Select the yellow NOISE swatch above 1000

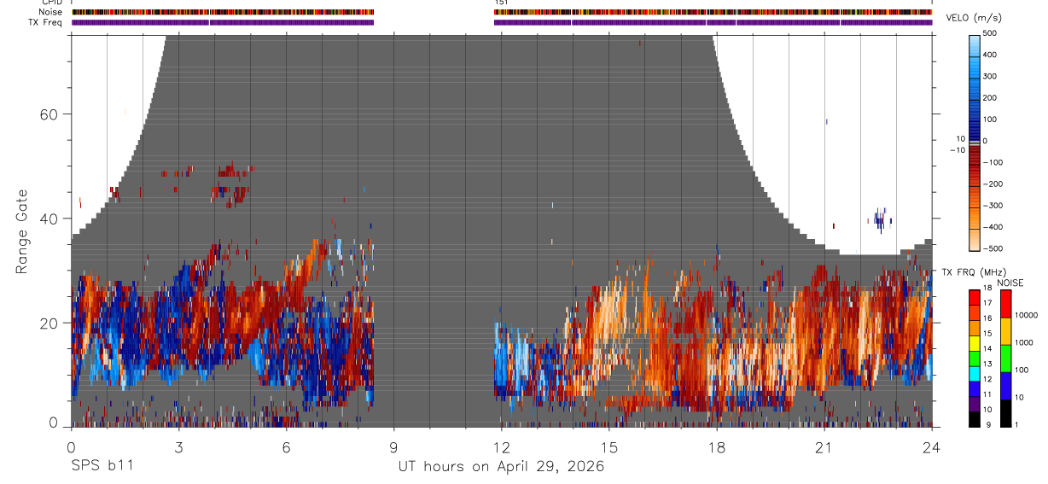click(1007, 329)
